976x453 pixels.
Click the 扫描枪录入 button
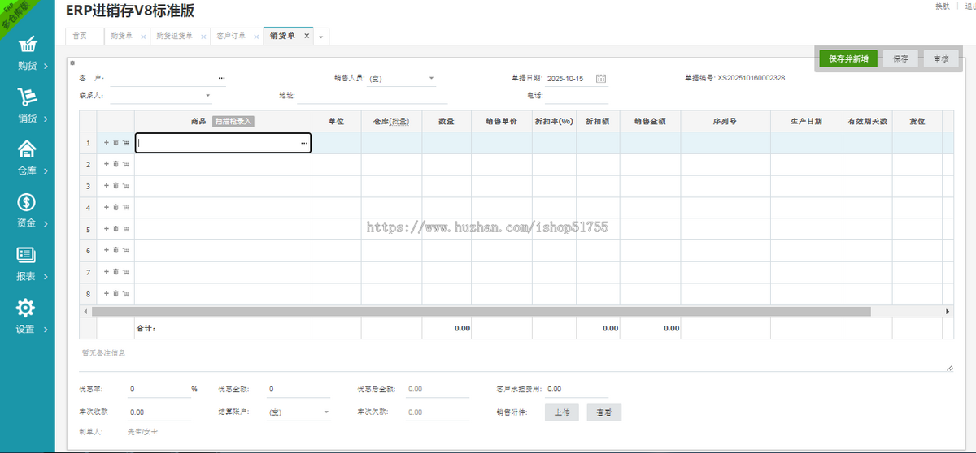point(234,121)
